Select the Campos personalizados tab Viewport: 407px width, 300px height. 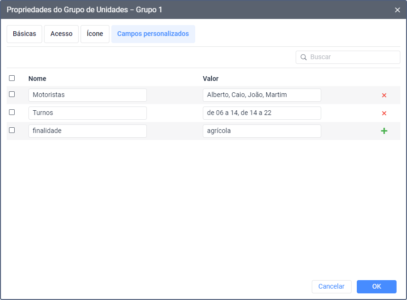[x=153, y=34]
